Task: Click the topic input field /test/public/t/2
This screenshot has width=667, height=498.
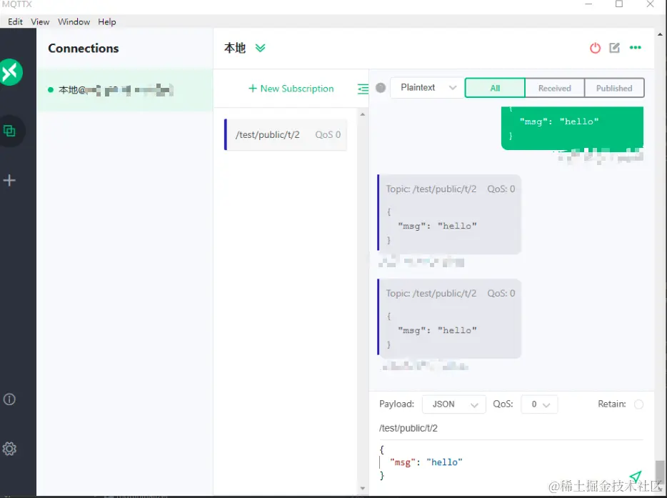Action: pos(511,428)
